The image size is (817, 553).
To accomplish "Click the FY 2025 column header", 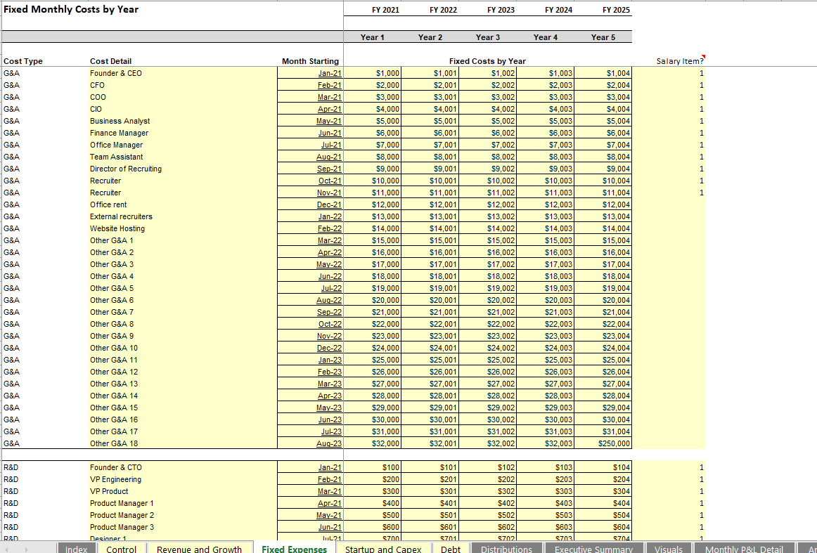I will 616,10.
